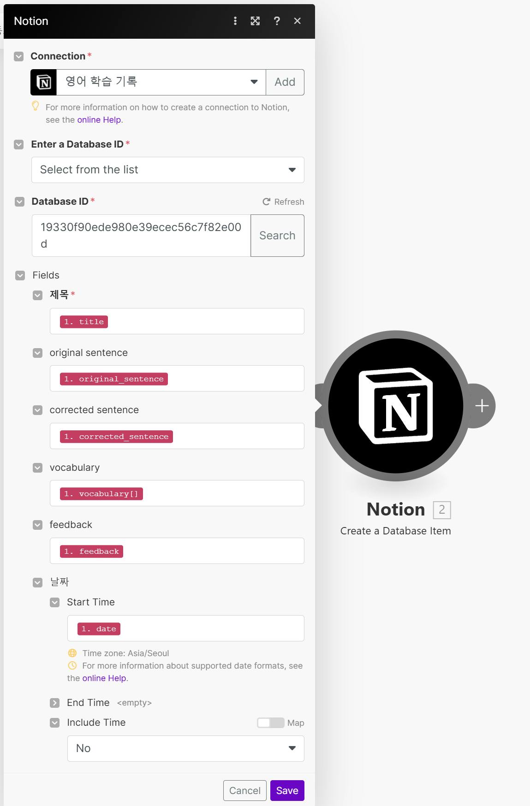Click the Notion logo in the Connection field
The height and width of the screenshot is (806, 530).
pyautogui.click(x=44, y=82)
